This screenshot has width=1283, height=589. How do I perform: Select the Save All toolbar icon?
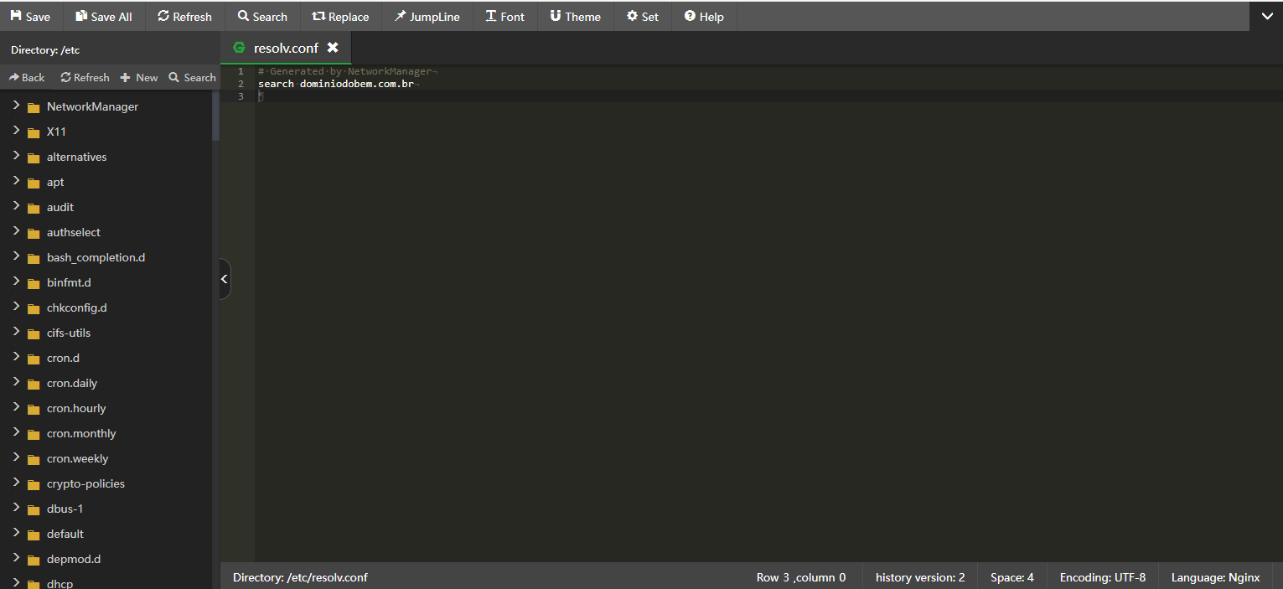(81, 16)
